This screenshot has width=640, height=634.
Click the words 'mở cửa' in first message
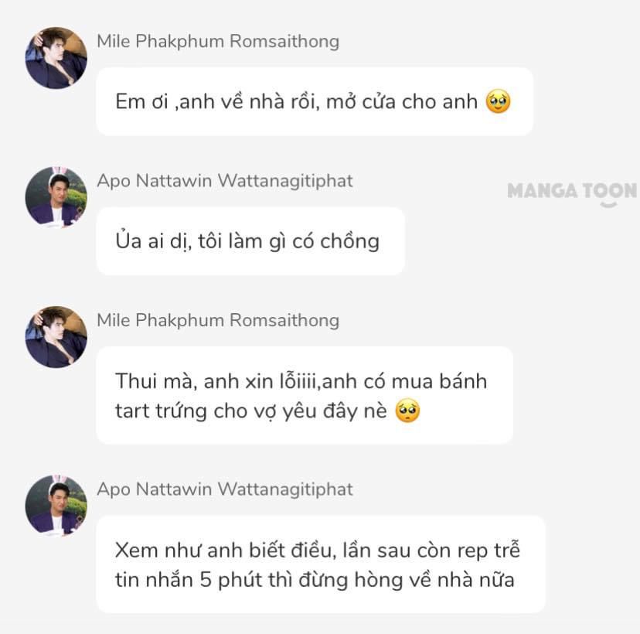(361, 101)
